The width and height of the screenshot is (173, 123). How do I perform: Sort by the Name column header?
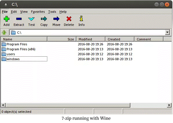tap(24, 39)
